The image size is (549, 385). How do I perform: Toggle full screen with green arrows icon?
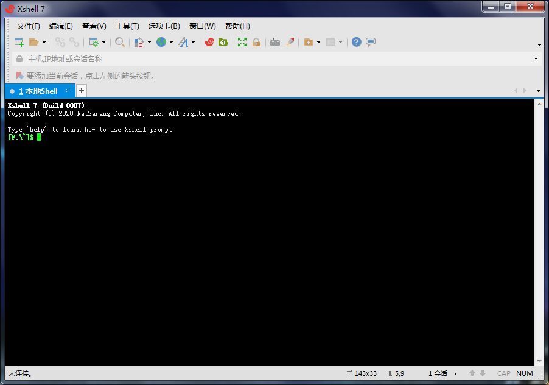[x=242, y=42]
